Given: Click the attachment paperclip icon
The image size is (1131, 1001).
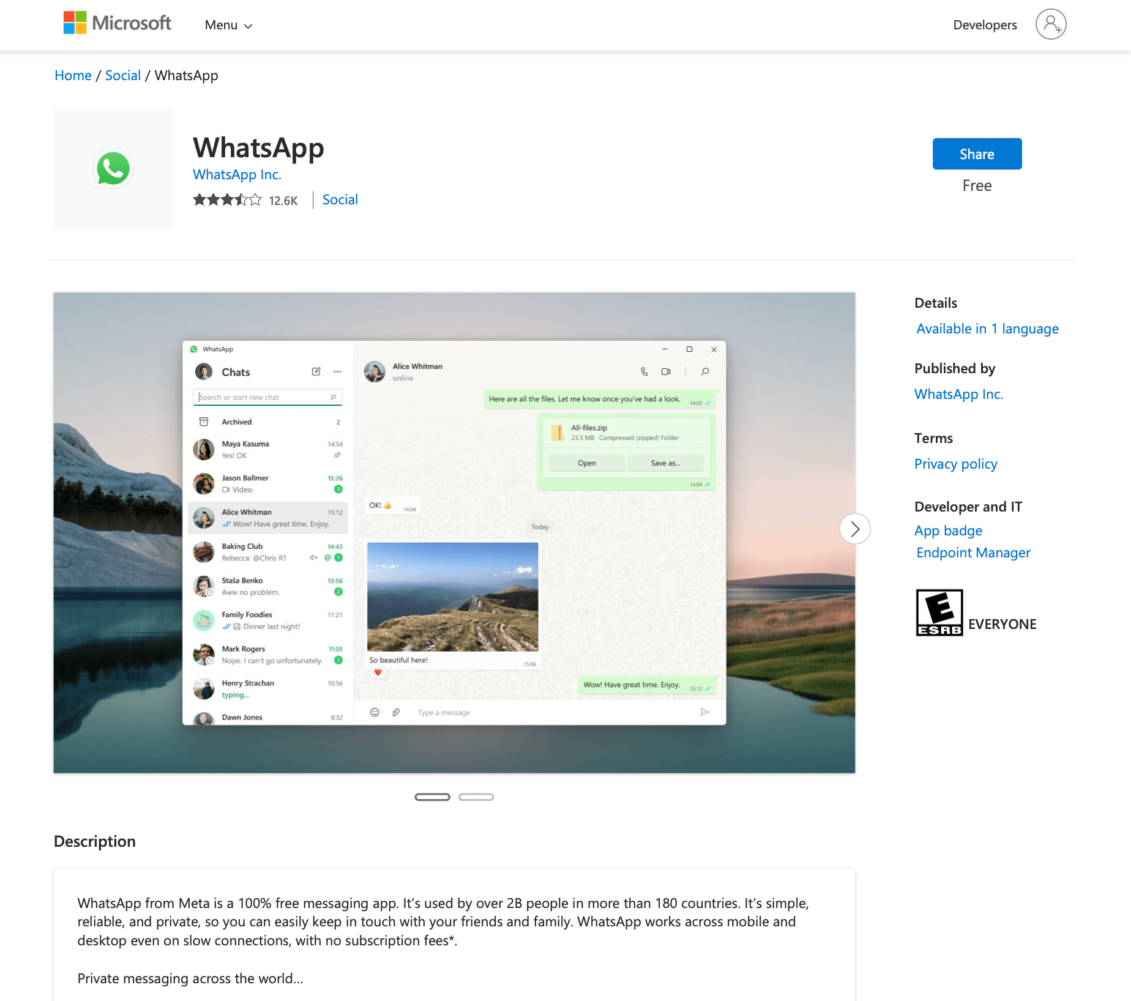Looking at the screenshot, I should (x=395, y=712).
